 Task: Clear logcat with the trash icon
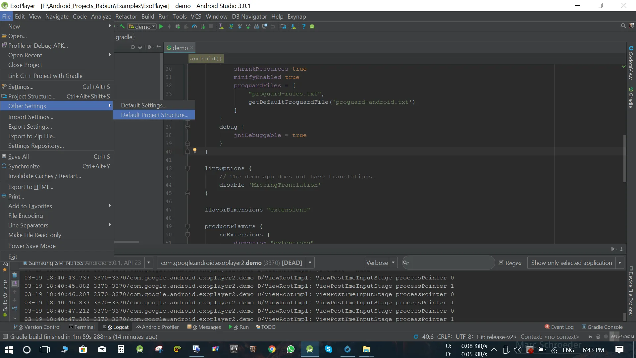15,275
